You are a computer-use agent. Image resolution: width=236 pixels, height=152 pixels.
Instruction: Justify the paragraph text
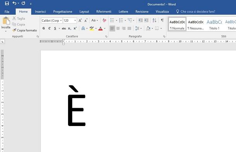coord(130,28)
